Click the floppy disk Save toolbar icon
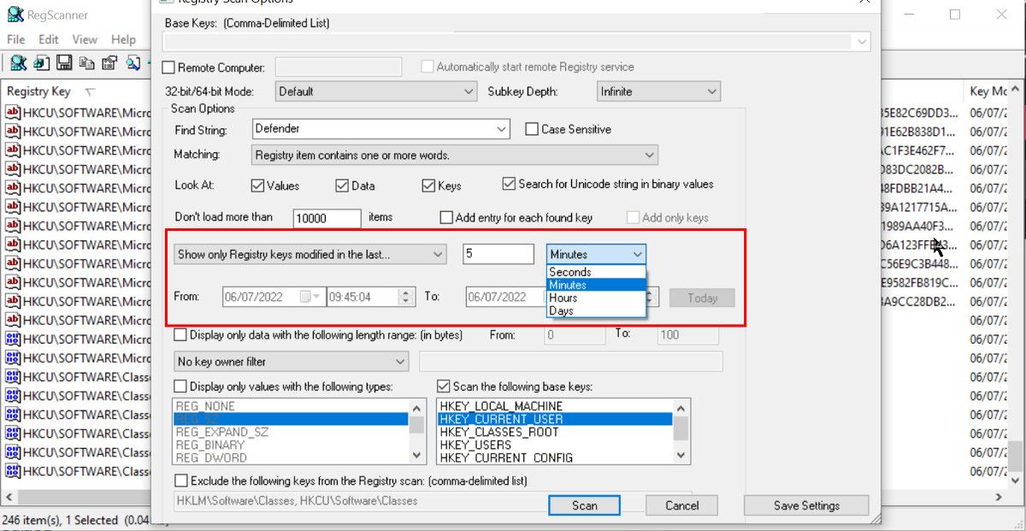The height and width of the screenshot is (531, 1026). (64, 63)
